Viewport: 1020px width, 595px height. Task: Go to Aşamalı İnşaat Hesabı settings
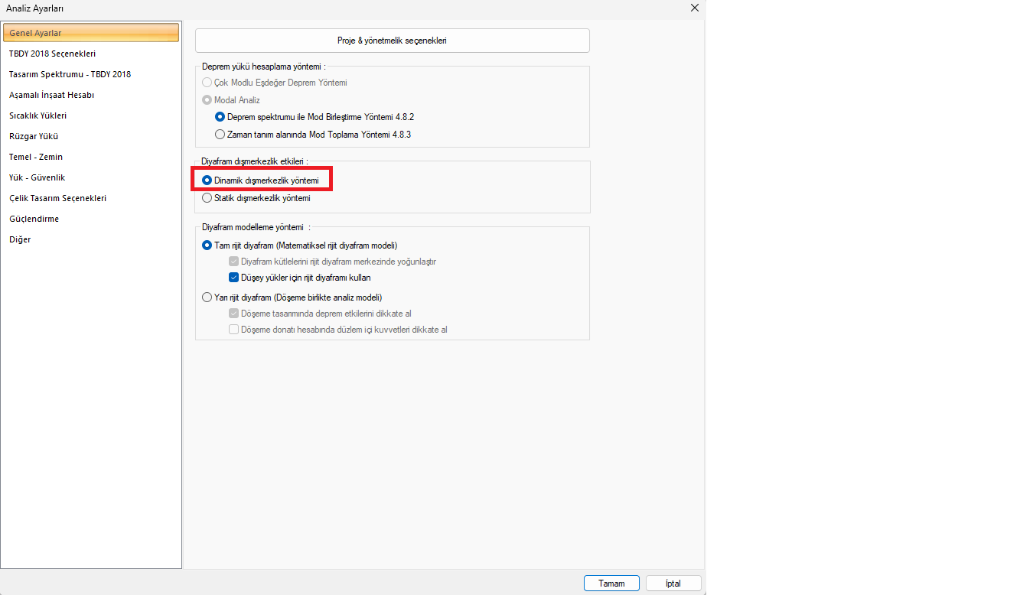(x=51, y=95)
